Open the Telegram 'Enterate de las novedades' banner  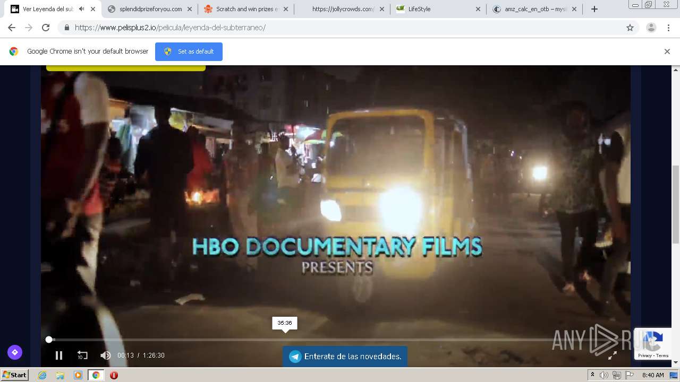coord(345,357)
